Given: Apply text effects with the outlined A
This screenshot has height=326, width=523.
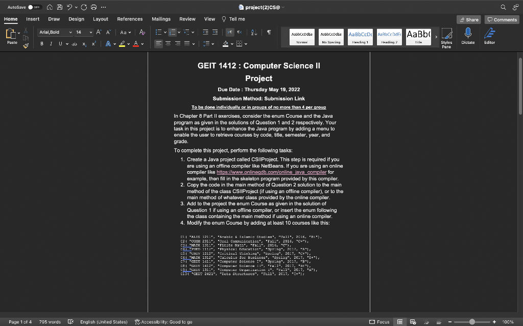Looking at the screenshot, I should [x=108, y=44].
